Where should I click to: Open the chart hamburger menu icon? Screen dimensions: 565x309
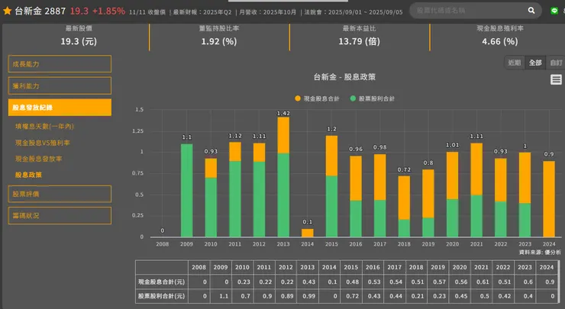pyautogui.click(x=556, y=79)
